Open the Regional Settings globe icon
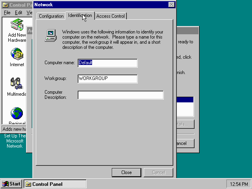 [x=17, y=113]
